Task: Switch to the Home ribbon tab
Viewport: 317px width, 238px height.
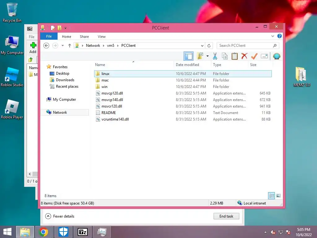Action: pos(67,37)
